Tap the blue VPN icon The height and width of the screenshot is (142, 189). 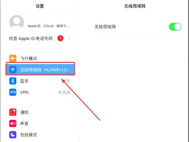pos(13,92)
